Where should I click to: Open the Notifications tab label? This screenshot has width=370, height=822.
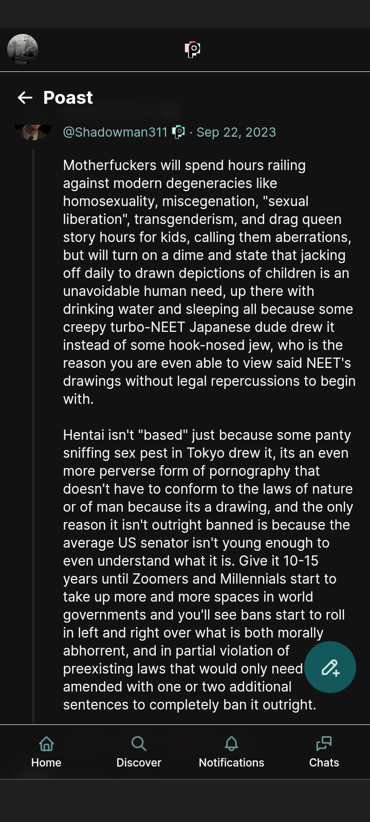point(231,762)
